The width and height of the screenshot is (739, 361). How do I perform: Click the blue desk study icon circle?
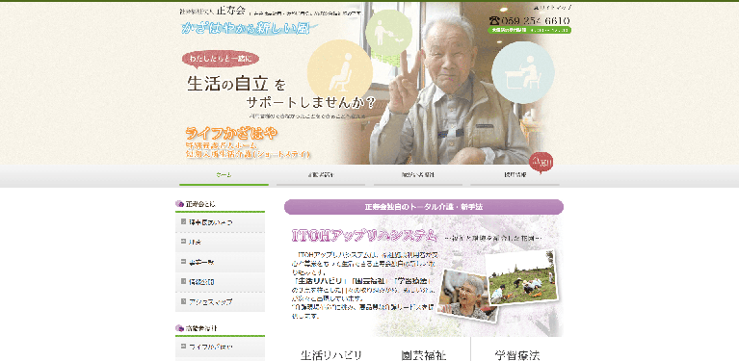point(522,72)
